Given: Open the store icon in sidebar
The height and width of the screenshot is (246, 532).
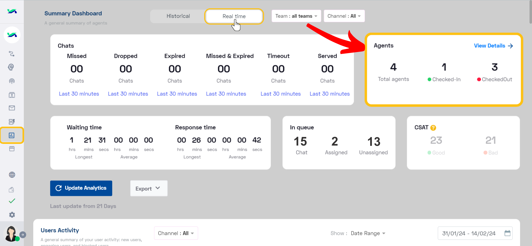Looking at the screenshot, I should click(12, 149).
